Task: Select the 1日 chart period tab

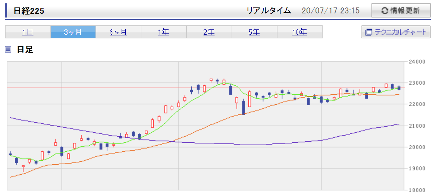Action: (x=28, y=32)
